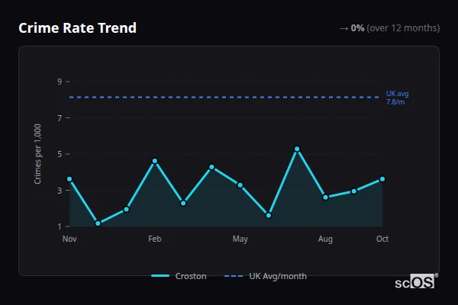Click the Nov data point at chart start
This screenshot has width=458, height=305.
click(69, 179)
